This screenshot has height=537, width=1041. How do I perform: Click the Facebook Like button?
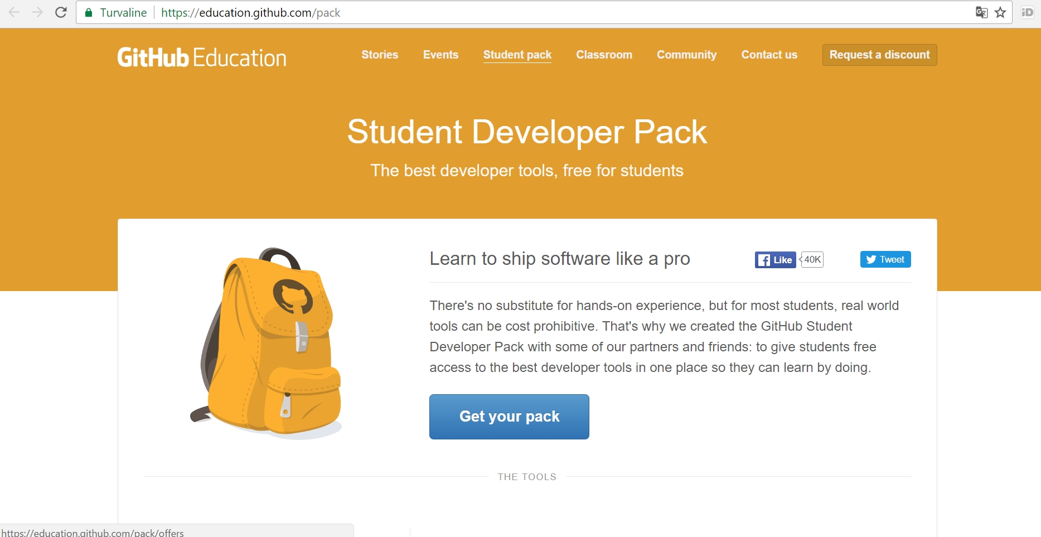775,260
